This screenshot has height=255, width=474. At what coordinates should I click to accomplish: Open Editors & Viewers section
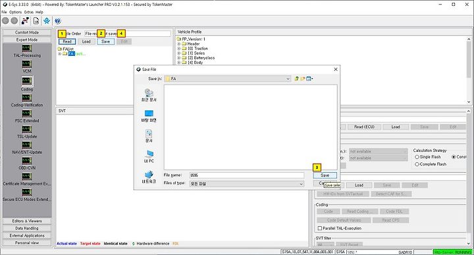(x=27, y=221)
